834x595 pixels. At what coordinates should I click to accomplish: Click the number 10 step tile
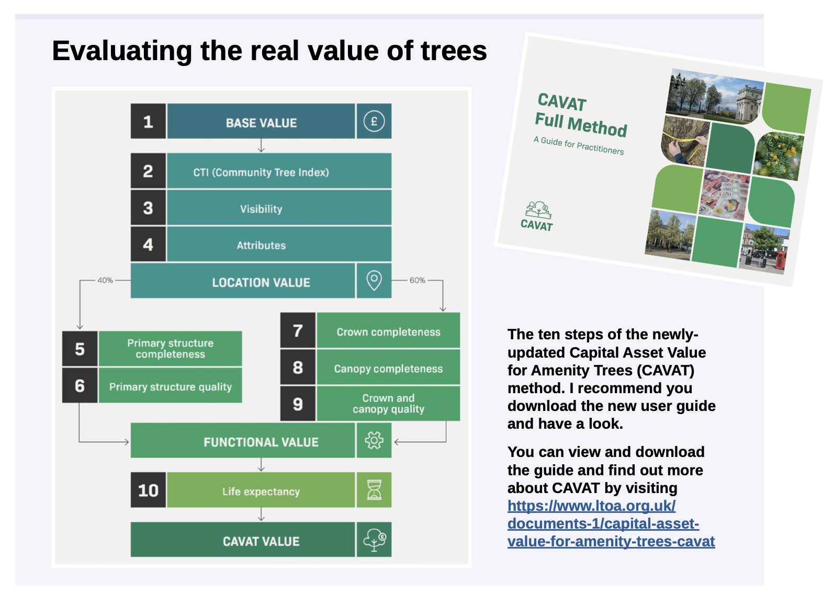148,490
